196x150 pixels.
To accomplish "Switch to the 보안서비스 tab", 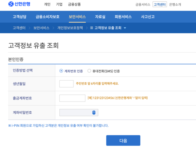I will coord(77,17).
